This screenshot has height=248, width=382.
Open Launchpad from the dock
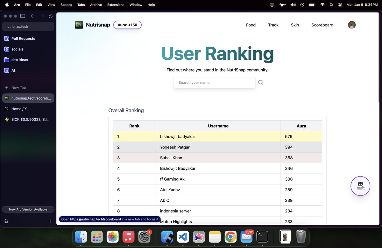[97, 237]
